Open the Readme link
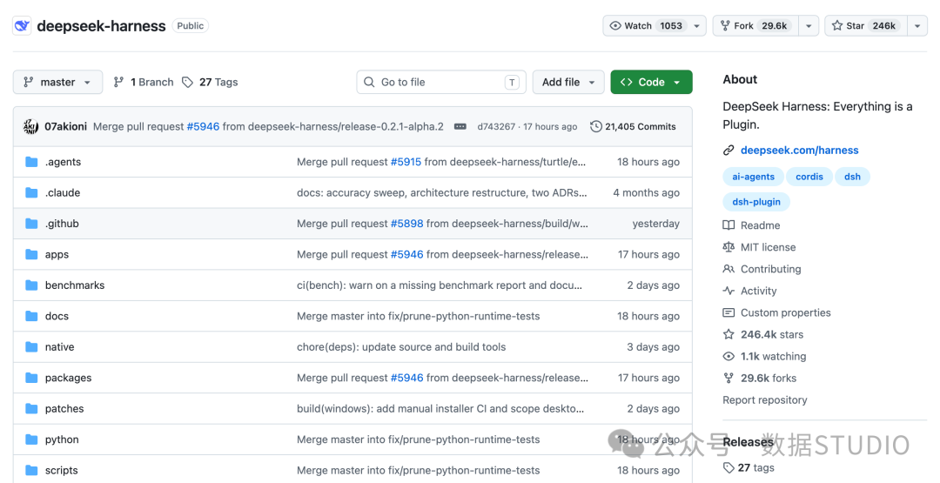The image size is (940, 483). point(760,225)
